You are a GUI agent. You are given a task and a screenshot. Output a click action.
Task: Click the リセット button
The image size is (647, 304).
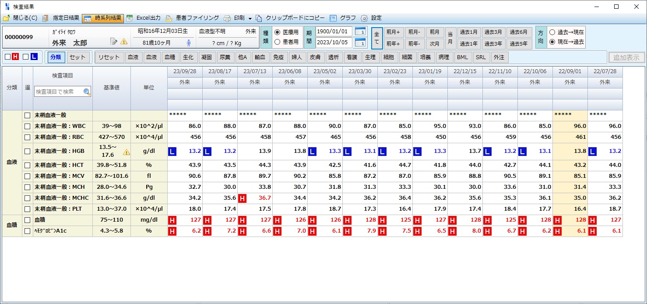click(109, 57)
